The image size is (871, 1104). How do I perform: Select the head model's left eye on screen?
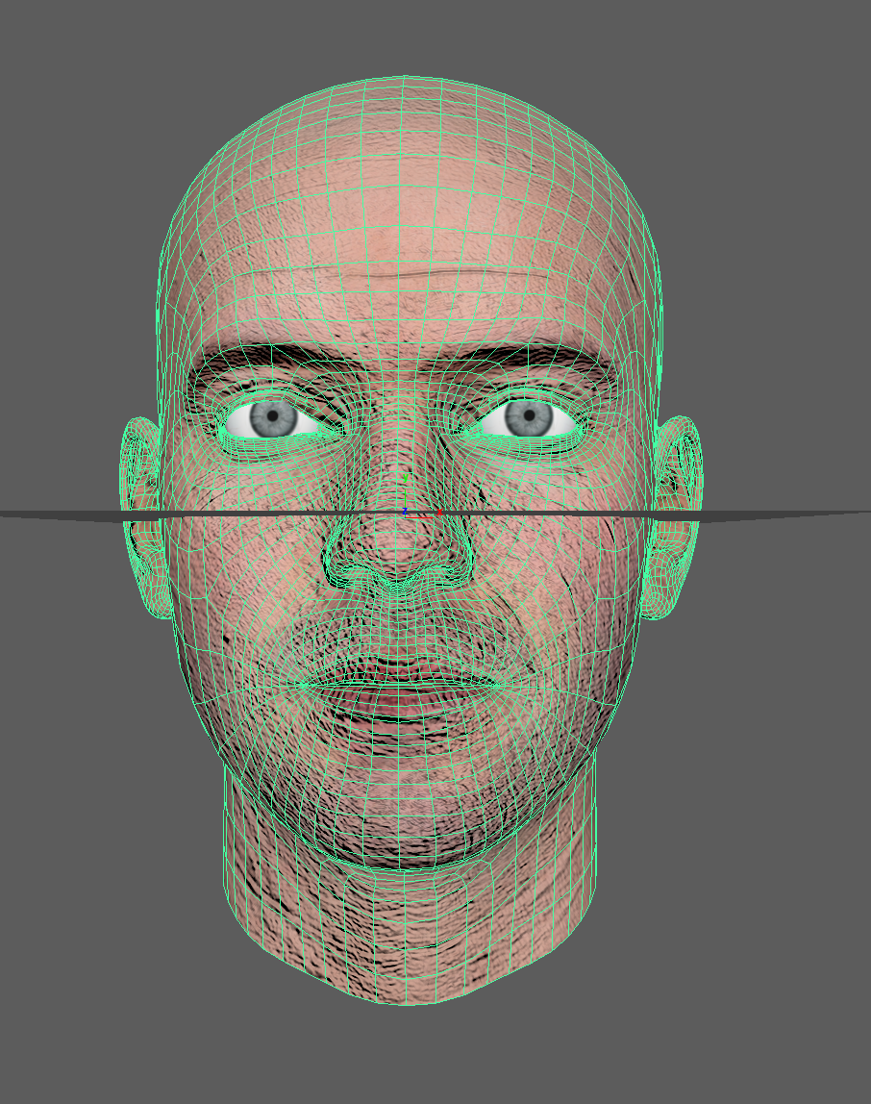[x=271, y=419]
